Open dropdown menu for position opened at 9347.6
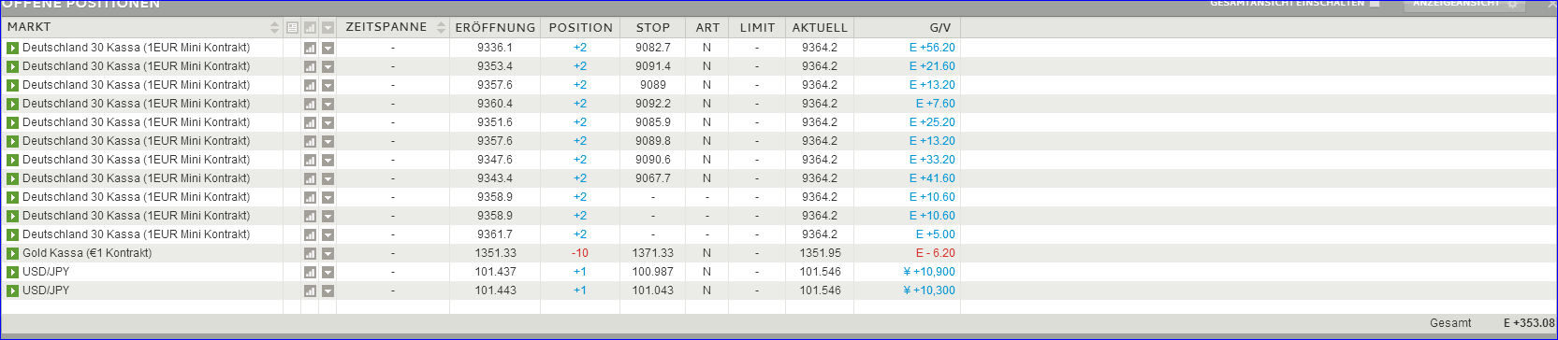This screenshot has height=340, width=1558. [x=328, y=160]
